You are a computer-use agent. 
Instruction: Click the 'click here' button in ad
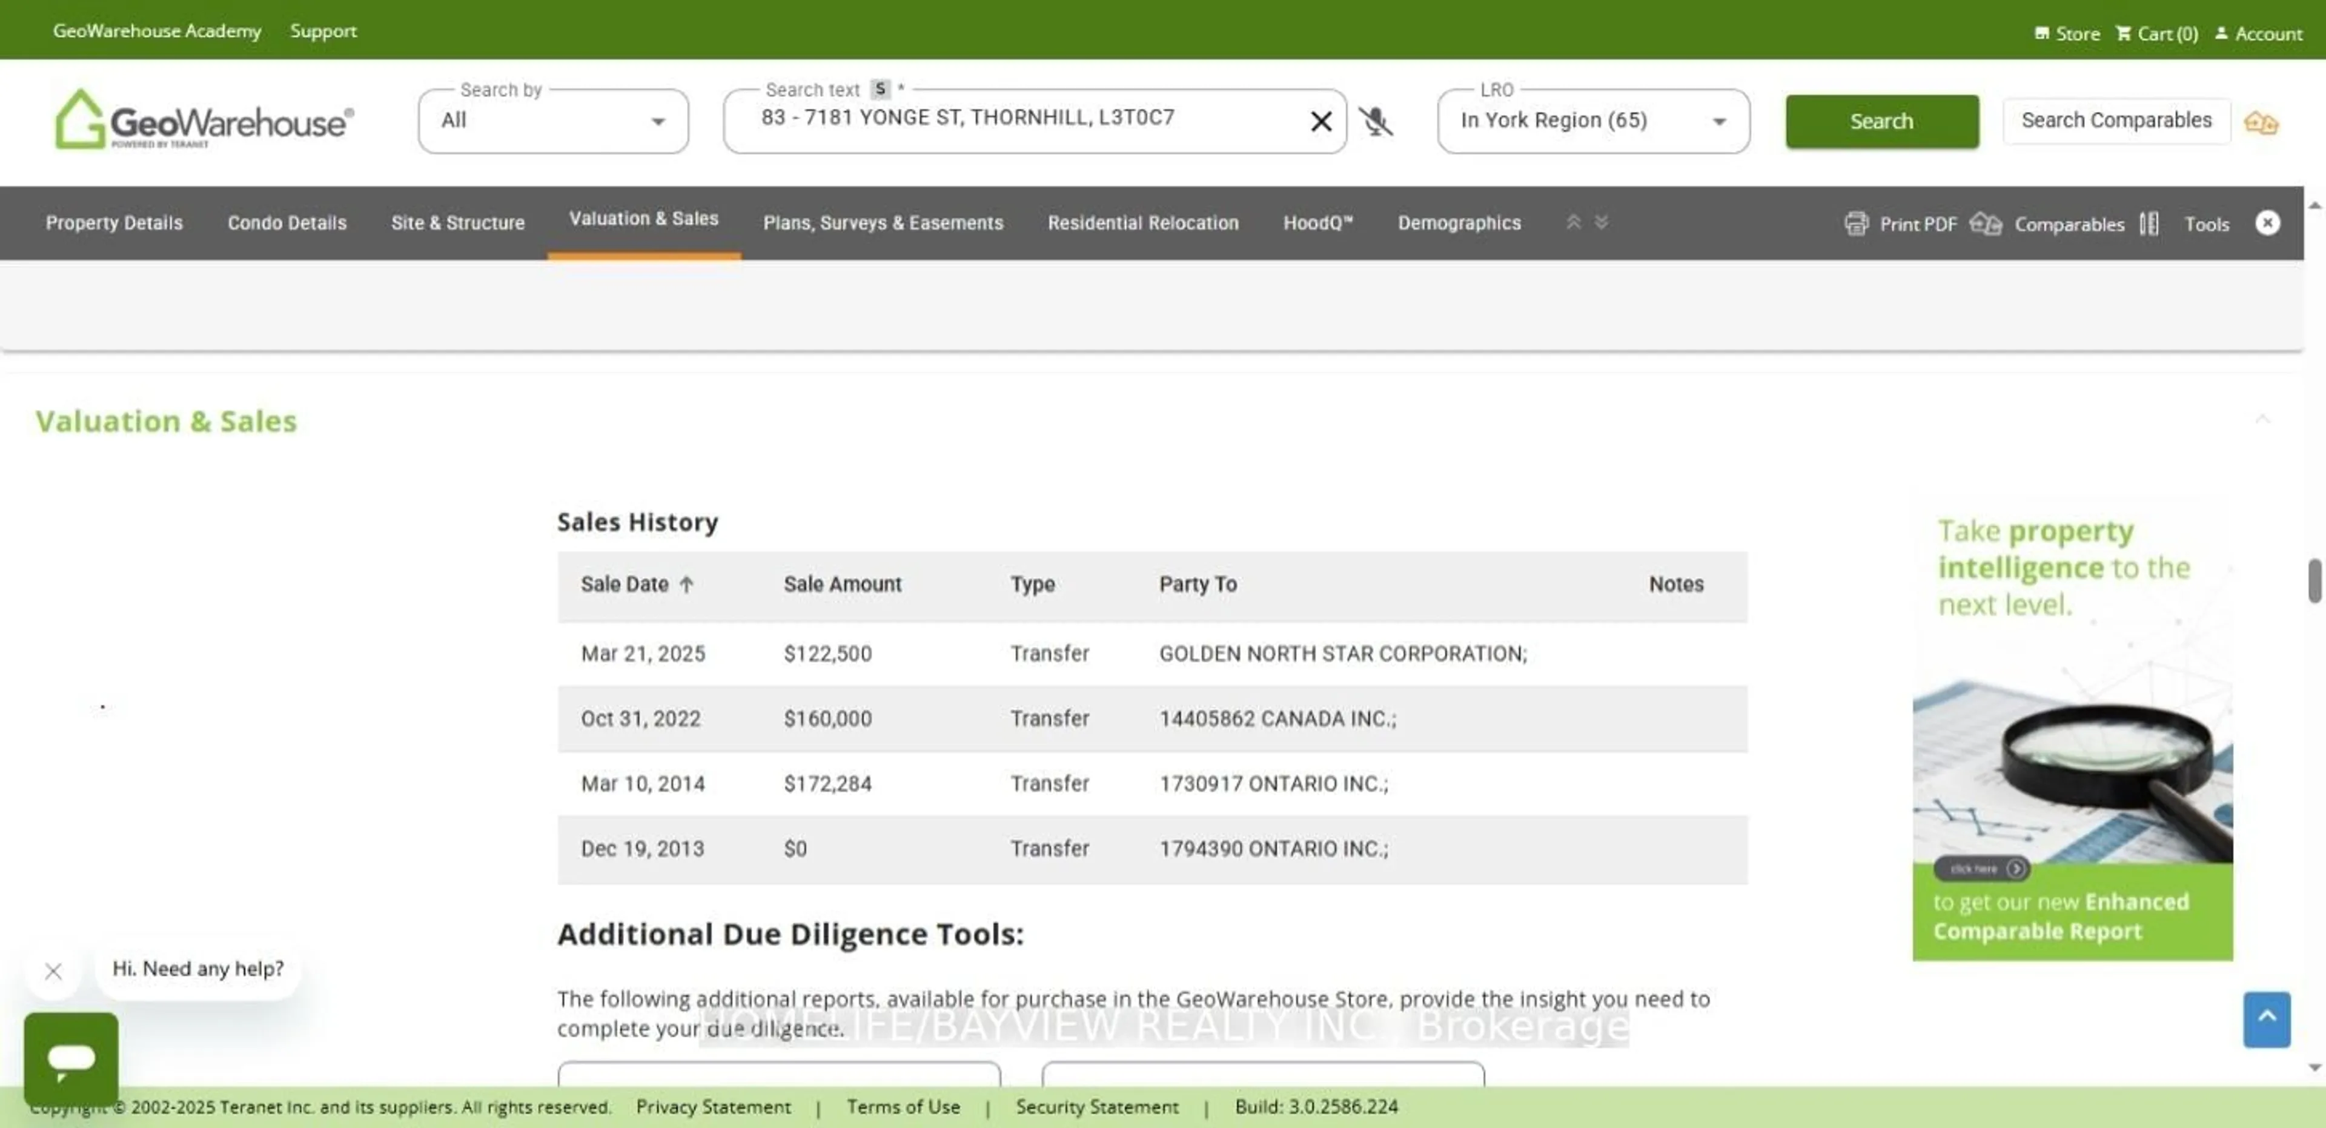[x=1982, y=869]
